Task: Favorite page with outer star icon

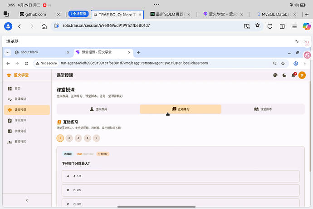Action: click(x=258, y=25)
